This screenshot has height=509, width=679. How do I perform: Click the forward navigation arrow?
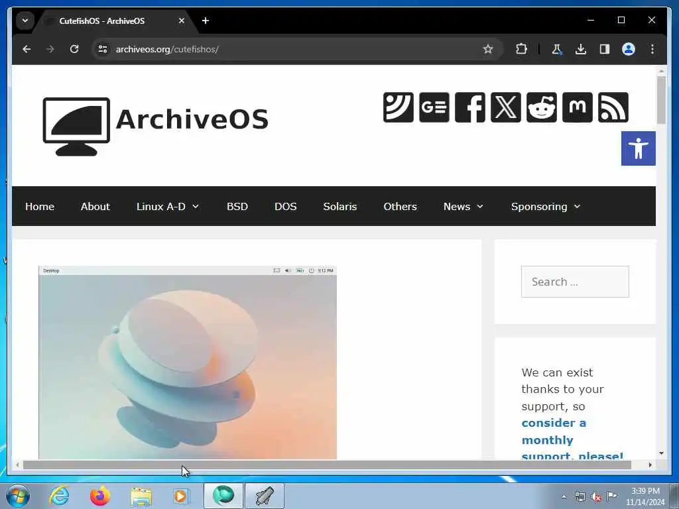pyautogui.click(x=50, y=49)
